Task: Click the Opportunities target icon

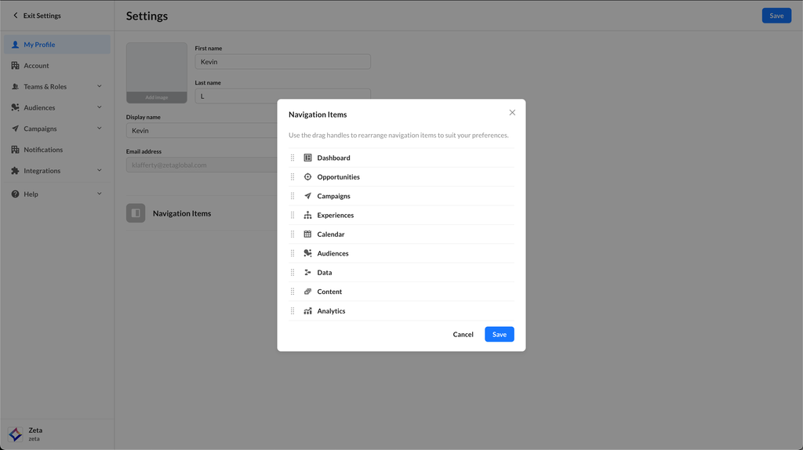Action: [x=308, y=177]
